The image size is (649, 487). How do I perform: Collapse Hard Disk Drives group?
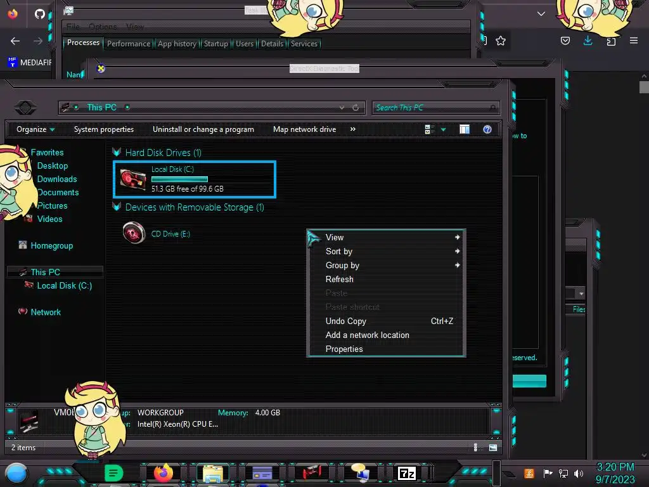point(117,152)
